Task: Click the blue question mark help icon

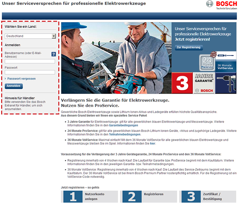Action: pos(53,54)
